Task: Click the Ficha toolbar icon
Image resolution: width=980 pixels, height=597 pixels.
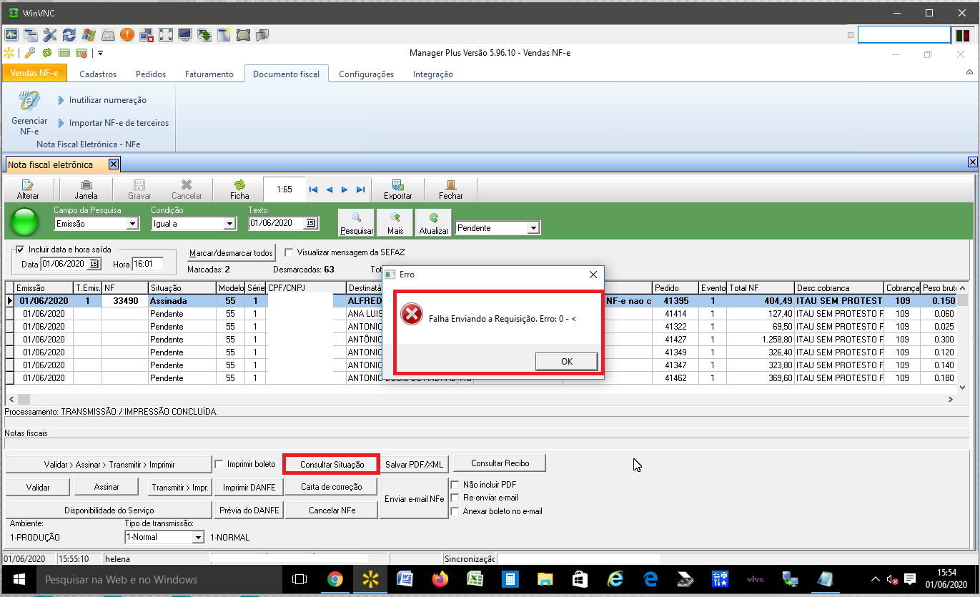Action: [x=239, y=189]
